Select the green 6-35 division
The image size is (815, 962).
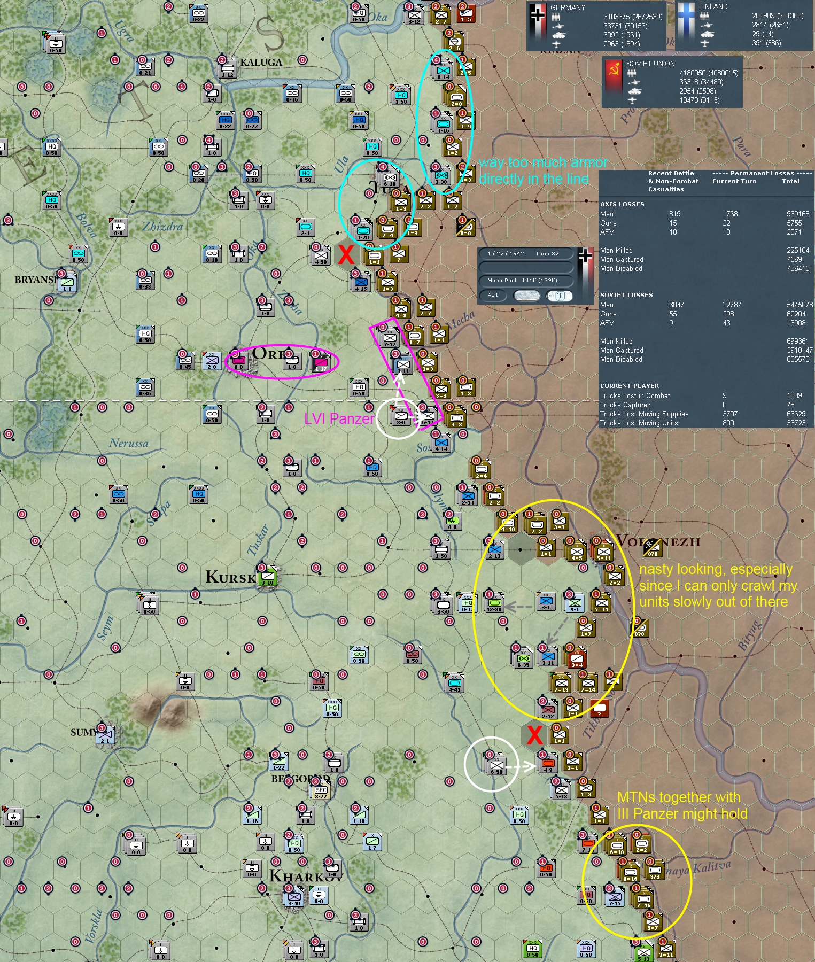coord(523,658)
